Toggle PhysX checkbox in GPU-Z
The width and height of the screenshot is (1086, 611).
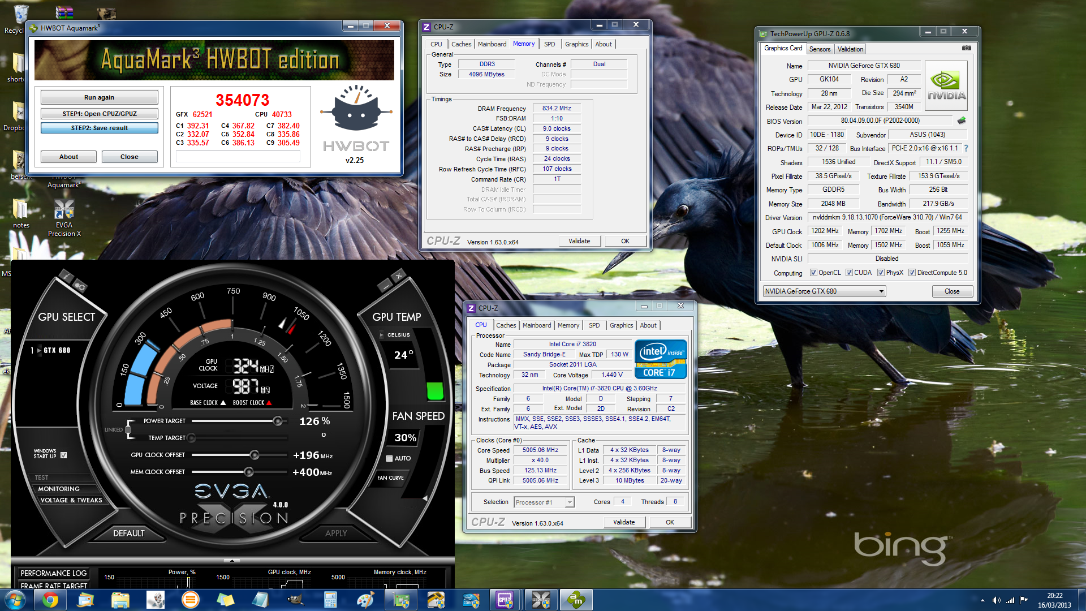pyautogui.click(x=881, y=273)
